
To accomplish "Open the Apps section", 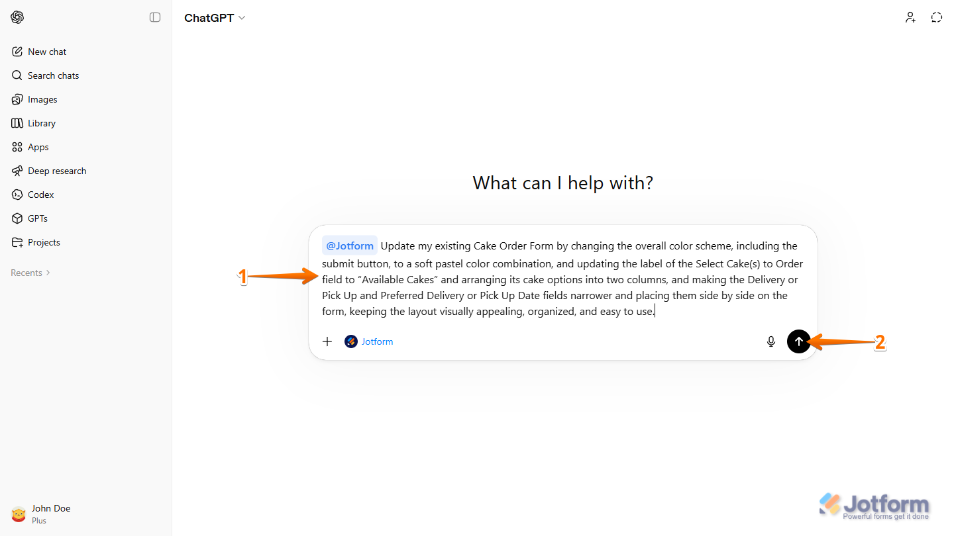I will [85, 147].
